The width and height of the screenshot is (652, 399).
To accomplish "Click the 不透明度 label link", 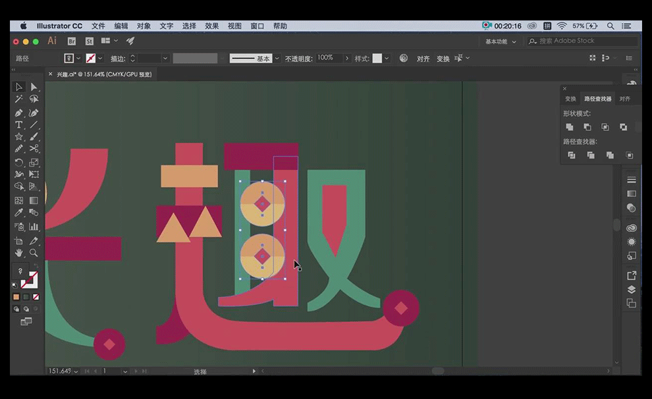I will [299, 59].
